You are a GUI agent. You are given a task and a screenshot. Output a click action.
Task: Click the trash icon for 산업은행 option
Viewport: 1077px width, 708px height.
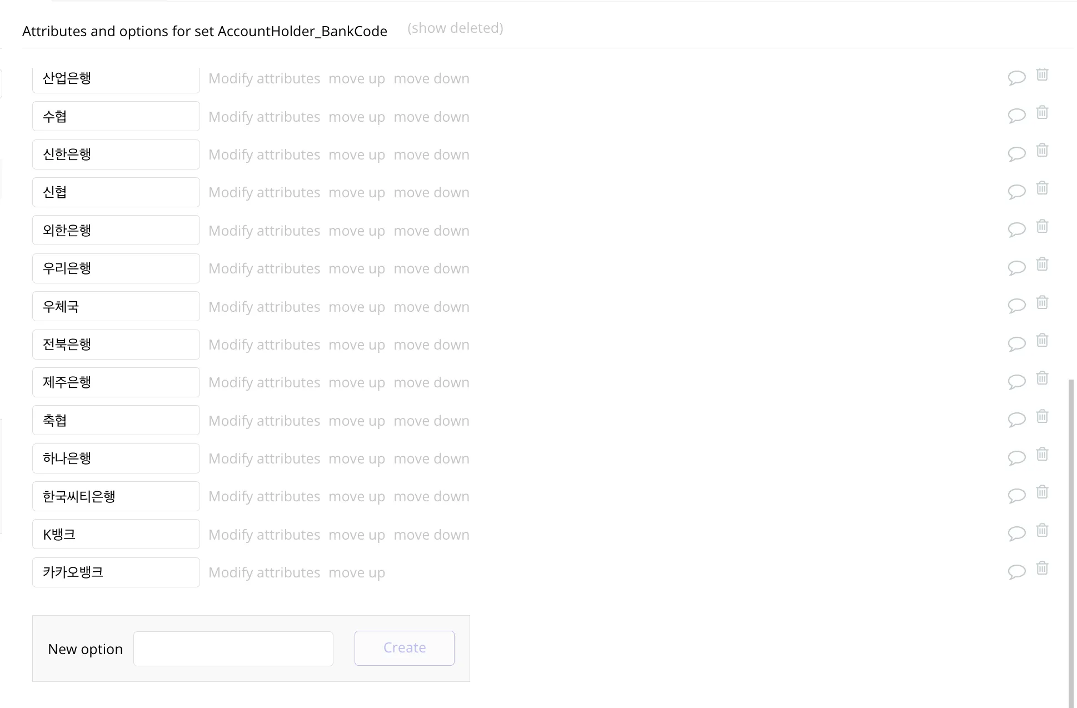click(1042, 74)
